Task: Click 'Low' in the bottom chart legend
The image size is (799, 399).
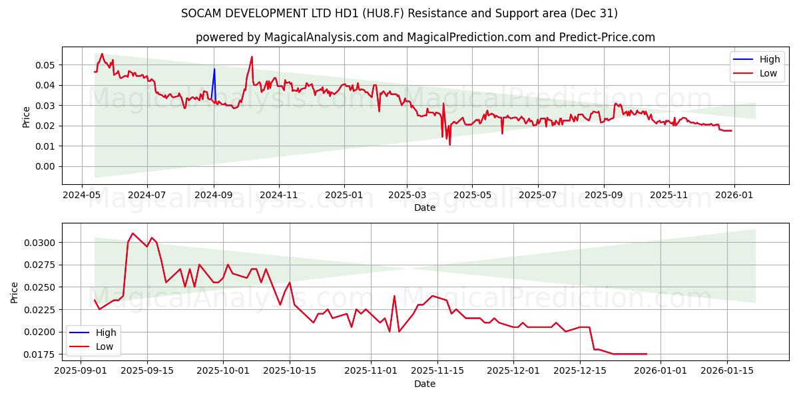Action: [105, 346]
